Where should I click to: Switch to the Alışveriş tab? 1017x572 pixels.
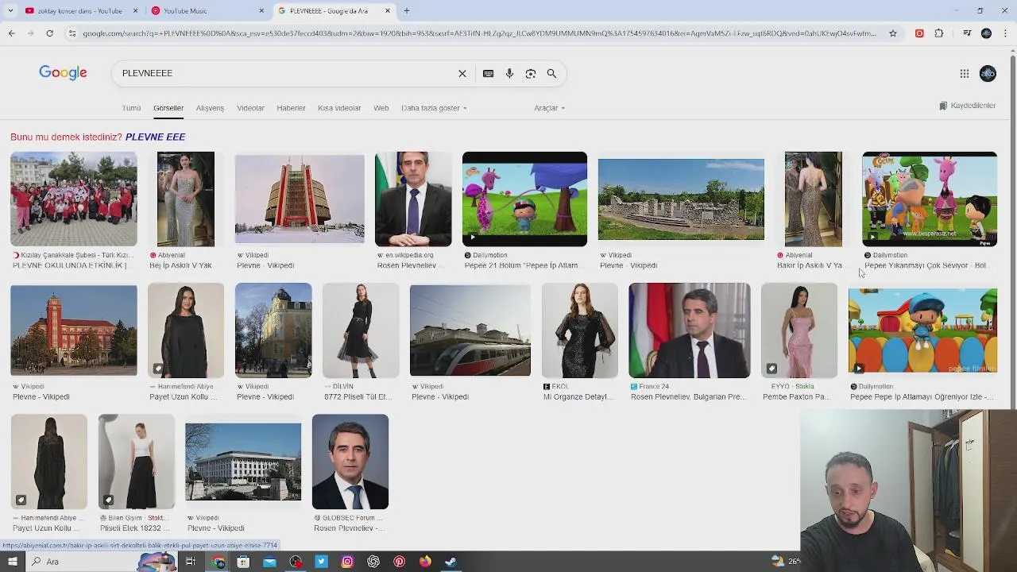coord(210,108)
